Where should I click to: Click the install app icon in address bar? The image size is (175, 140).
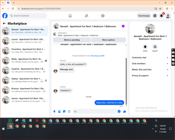156,9
